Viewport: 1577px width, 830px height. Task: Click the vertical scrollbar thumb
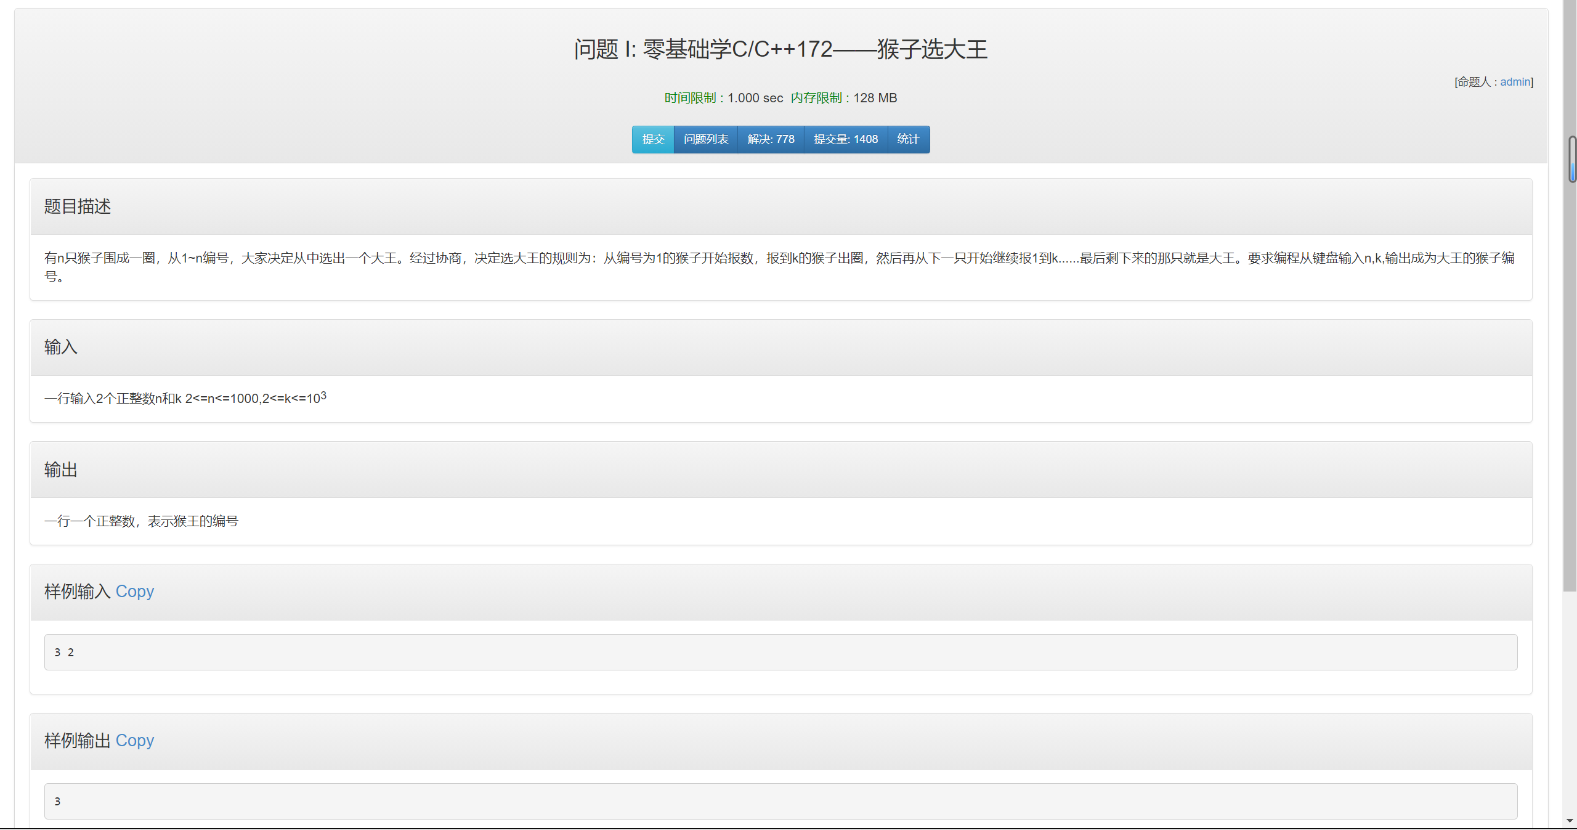tap(1572, 159)
